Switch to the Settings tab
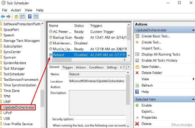Viewport: 195px width, 128px height. click(x=112, y=67)
